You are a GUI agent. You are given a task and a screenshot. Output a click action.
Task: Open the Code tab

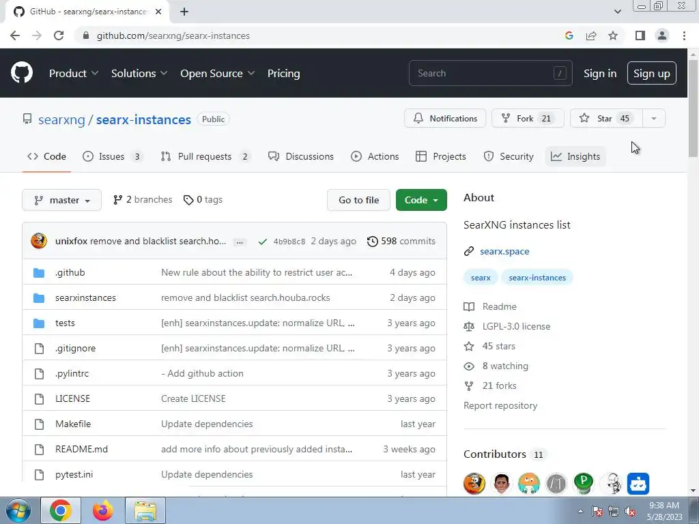(x=46, y=156)
